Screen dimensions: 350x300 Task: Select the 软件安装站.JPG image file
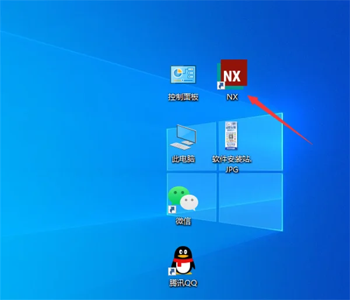point(231,136)
